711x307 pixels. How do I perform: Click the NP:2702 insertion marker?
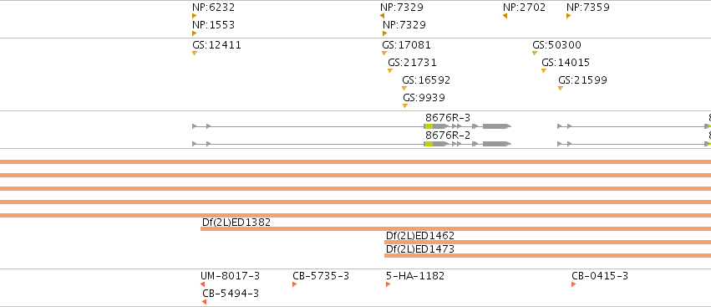505,16
